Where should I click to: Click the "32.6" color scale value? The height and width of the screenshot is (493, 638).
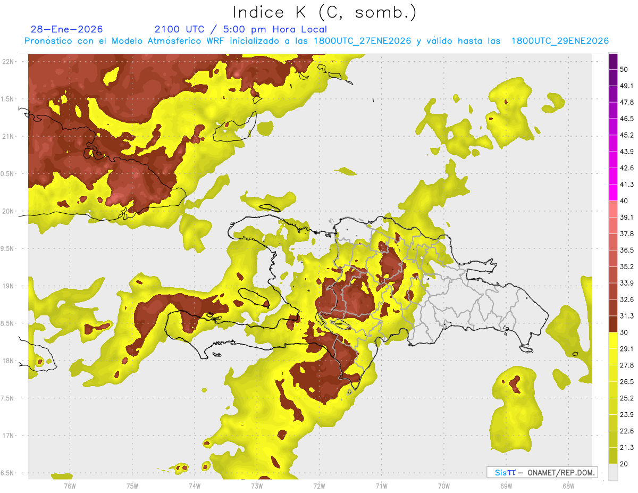tap(627, 299)
